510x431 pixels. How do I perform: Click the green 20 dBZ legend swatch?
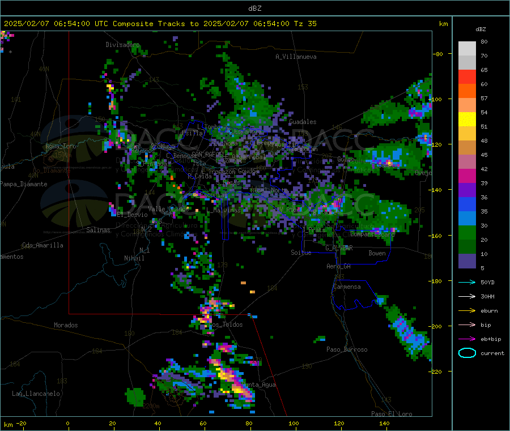(467, 233)
